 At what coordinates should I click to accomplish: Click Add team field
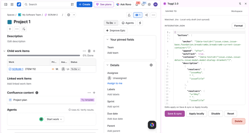coord(113,53)
